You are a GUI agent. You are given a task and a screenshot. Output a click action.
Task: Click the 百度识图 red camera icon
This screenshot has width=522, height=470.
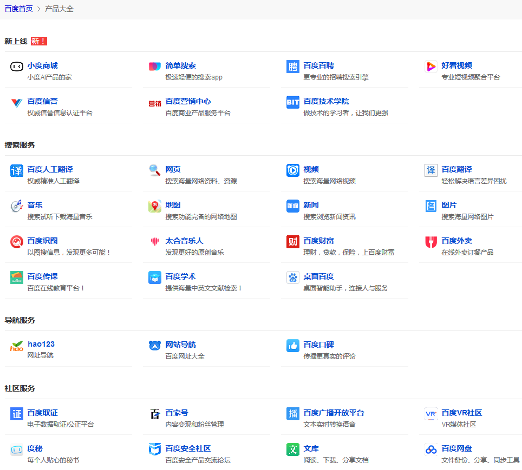pos(17,242)
